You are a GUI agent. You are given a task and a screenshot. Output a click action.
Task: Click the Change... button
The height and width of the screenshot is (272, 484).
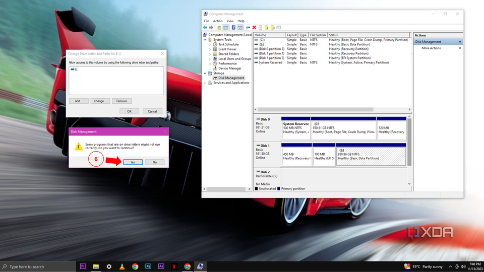pyautogui.click(x=100, y=101)
